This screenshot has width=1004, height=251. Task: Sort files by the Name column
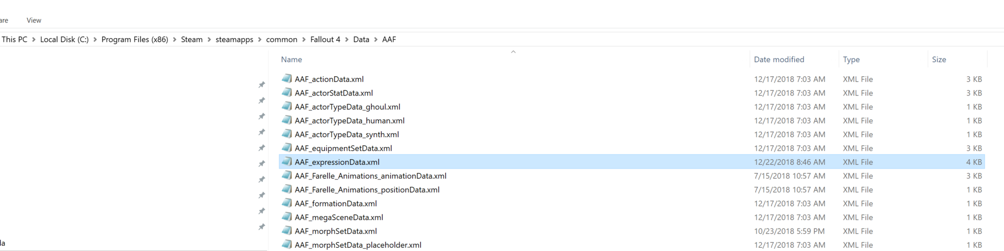291,59
